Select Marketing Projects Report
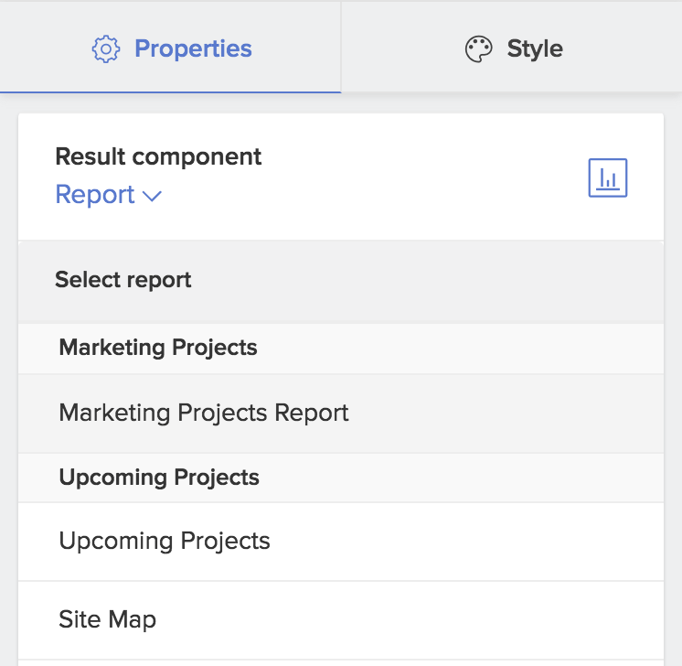 click(x=204, y=413)
